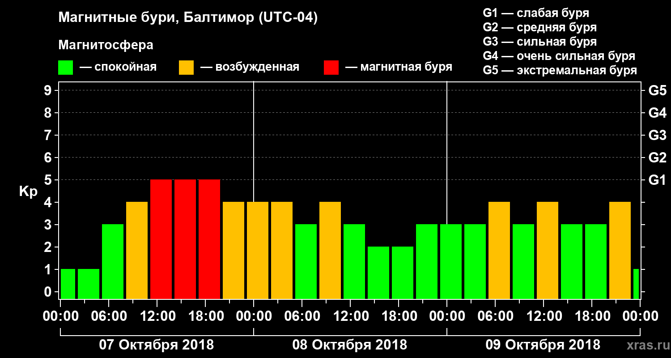Click 'G3 — сильная буря' legend line
This screenshot has height=358, width=671.
pos(539,42)
